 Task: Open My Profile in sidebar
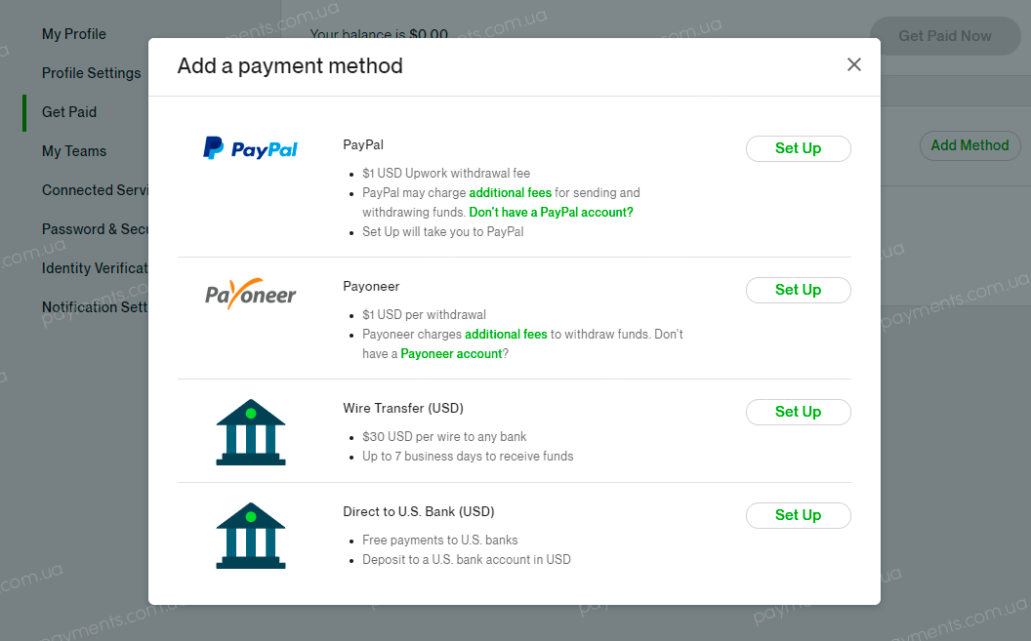[x=73, y=34]
